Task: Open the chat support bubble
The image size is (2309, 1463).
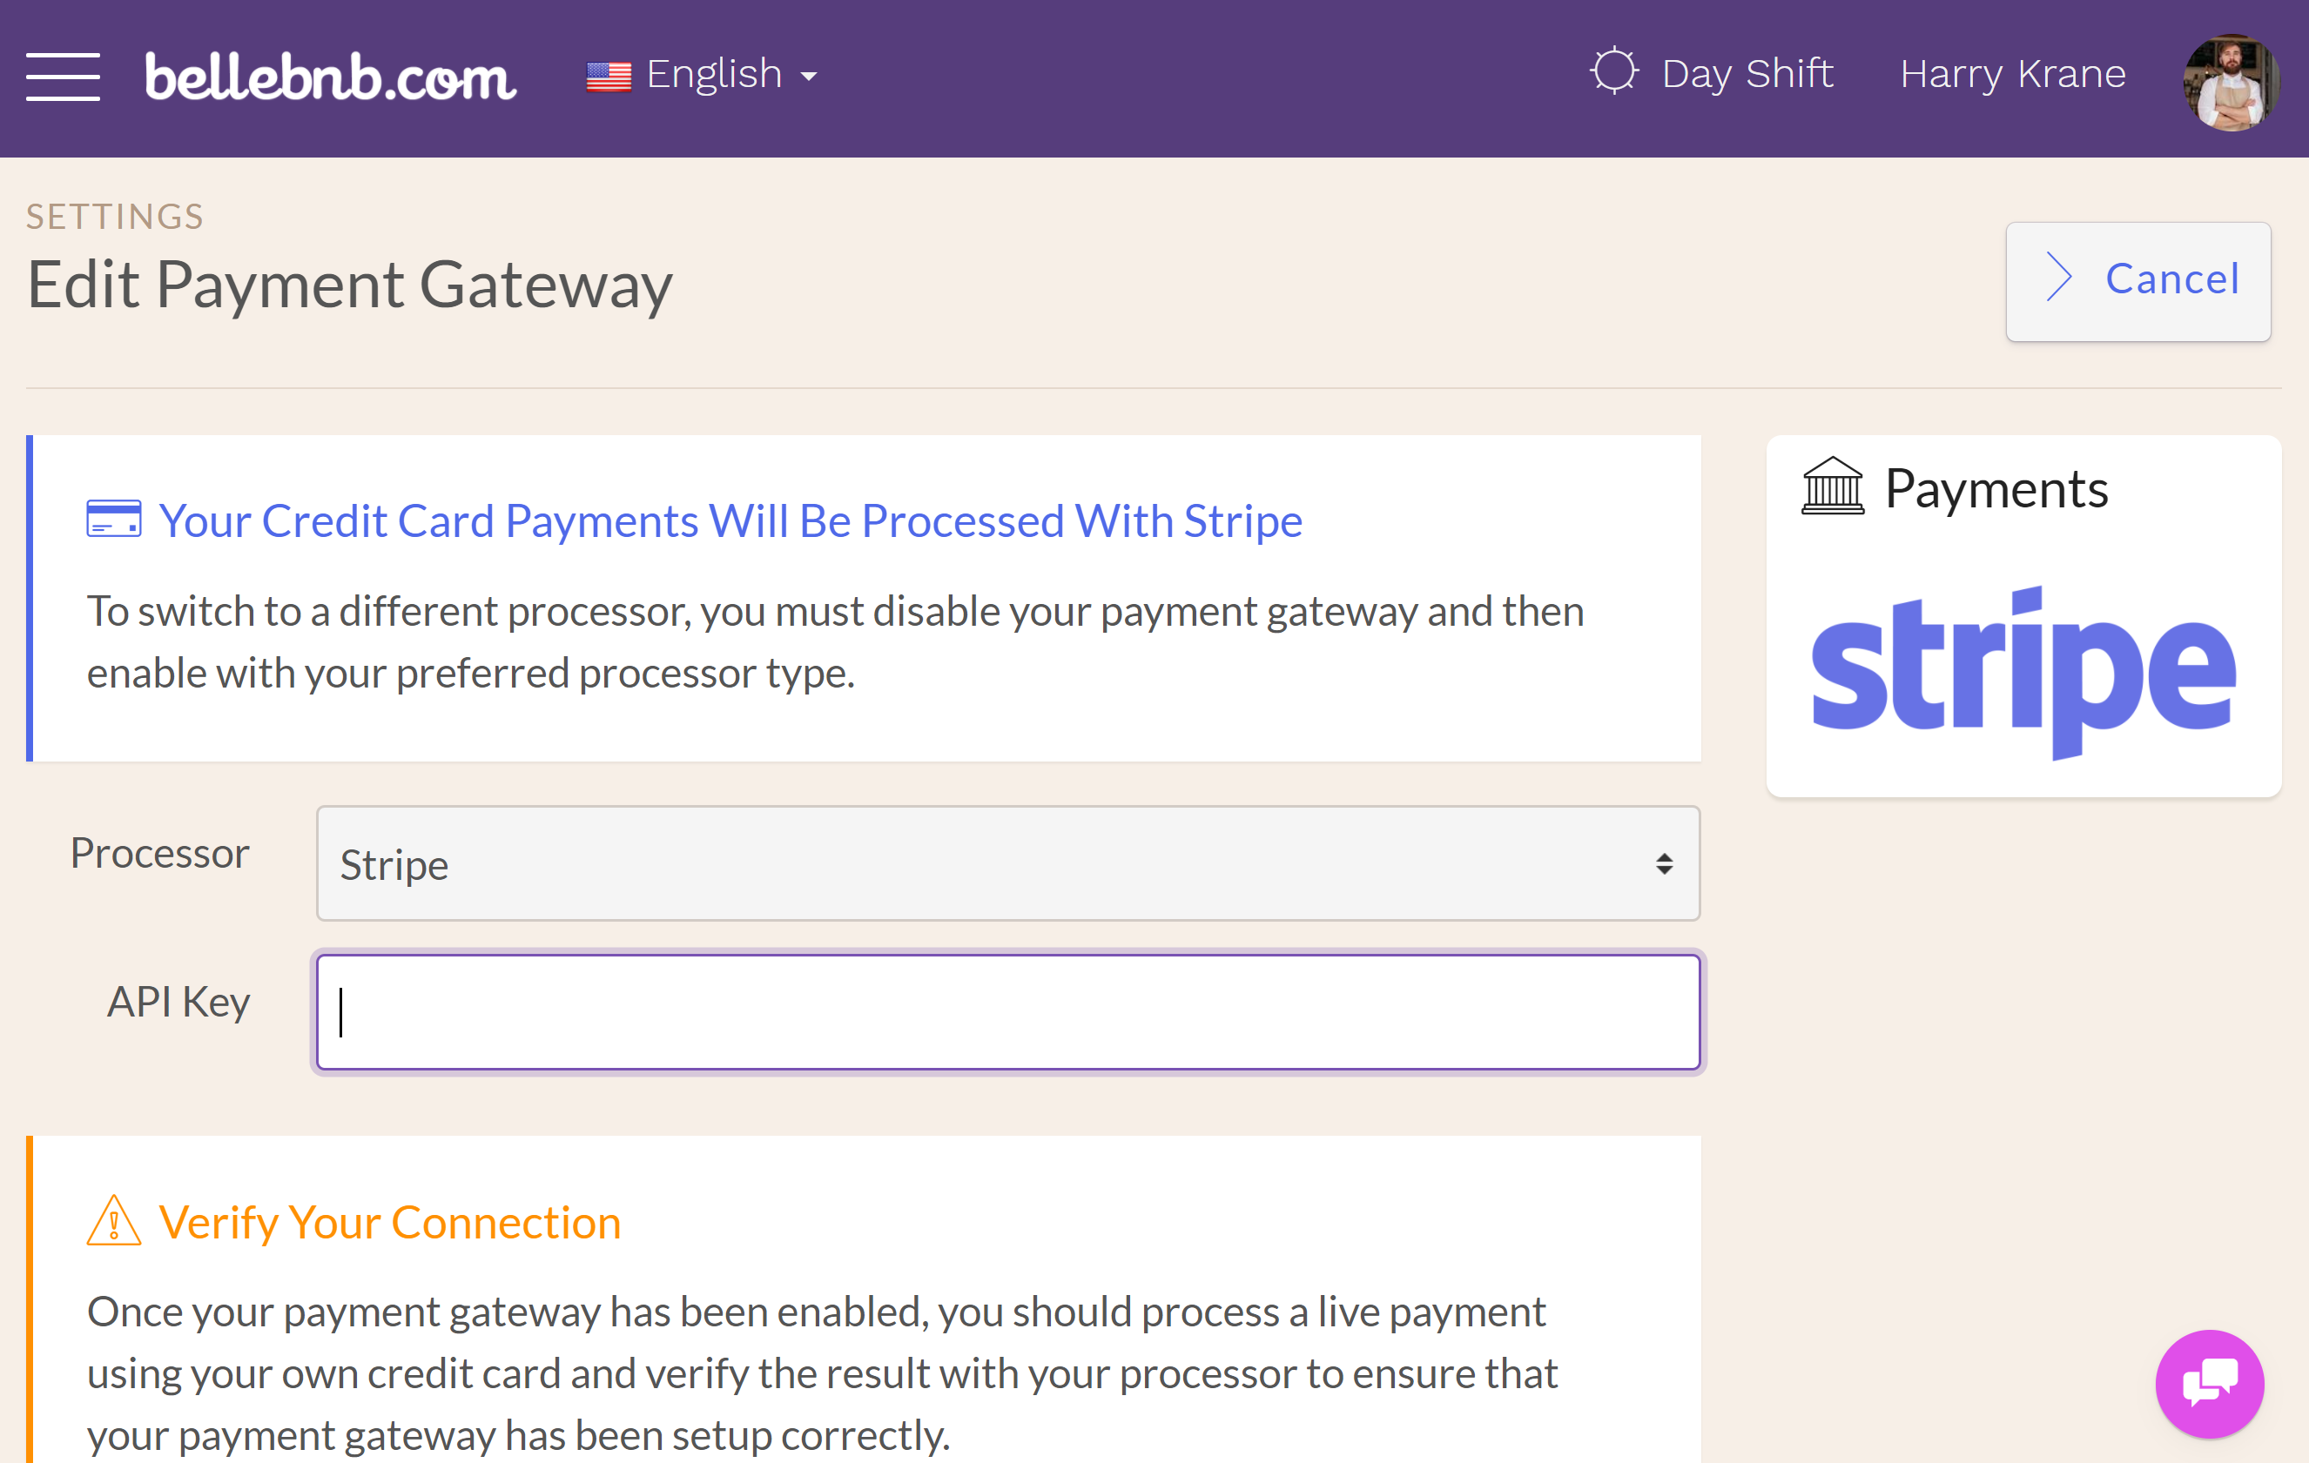Action: [x=2209, y=1382]
